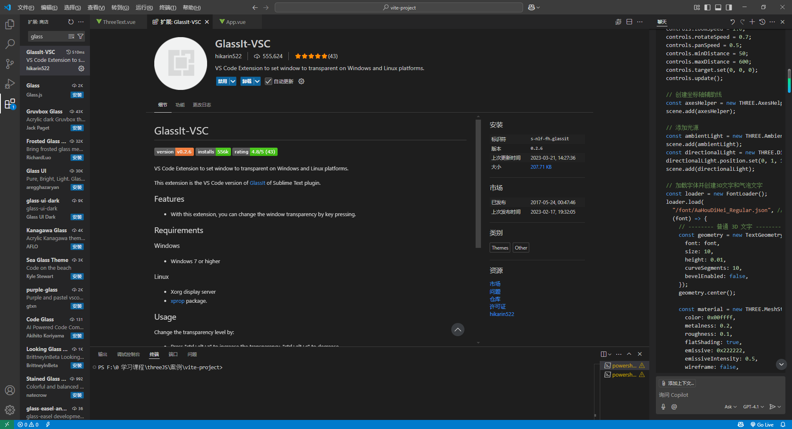
Task: Open the Explorer view in activity bar
Action: tap(10, 24)
